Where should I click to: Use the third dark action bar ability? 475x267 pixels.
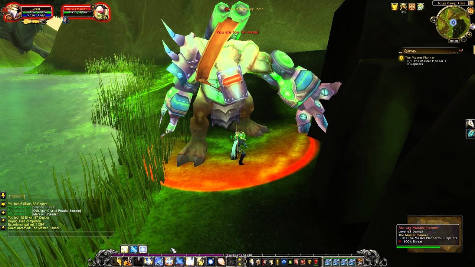click(x=138, y=261)
